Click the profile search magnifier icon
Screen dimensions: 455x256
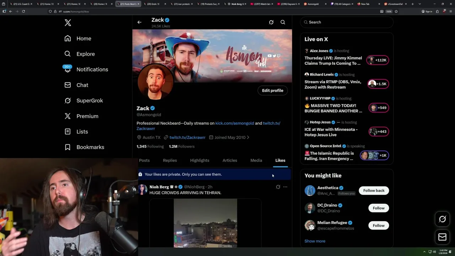tap(283, 22)
